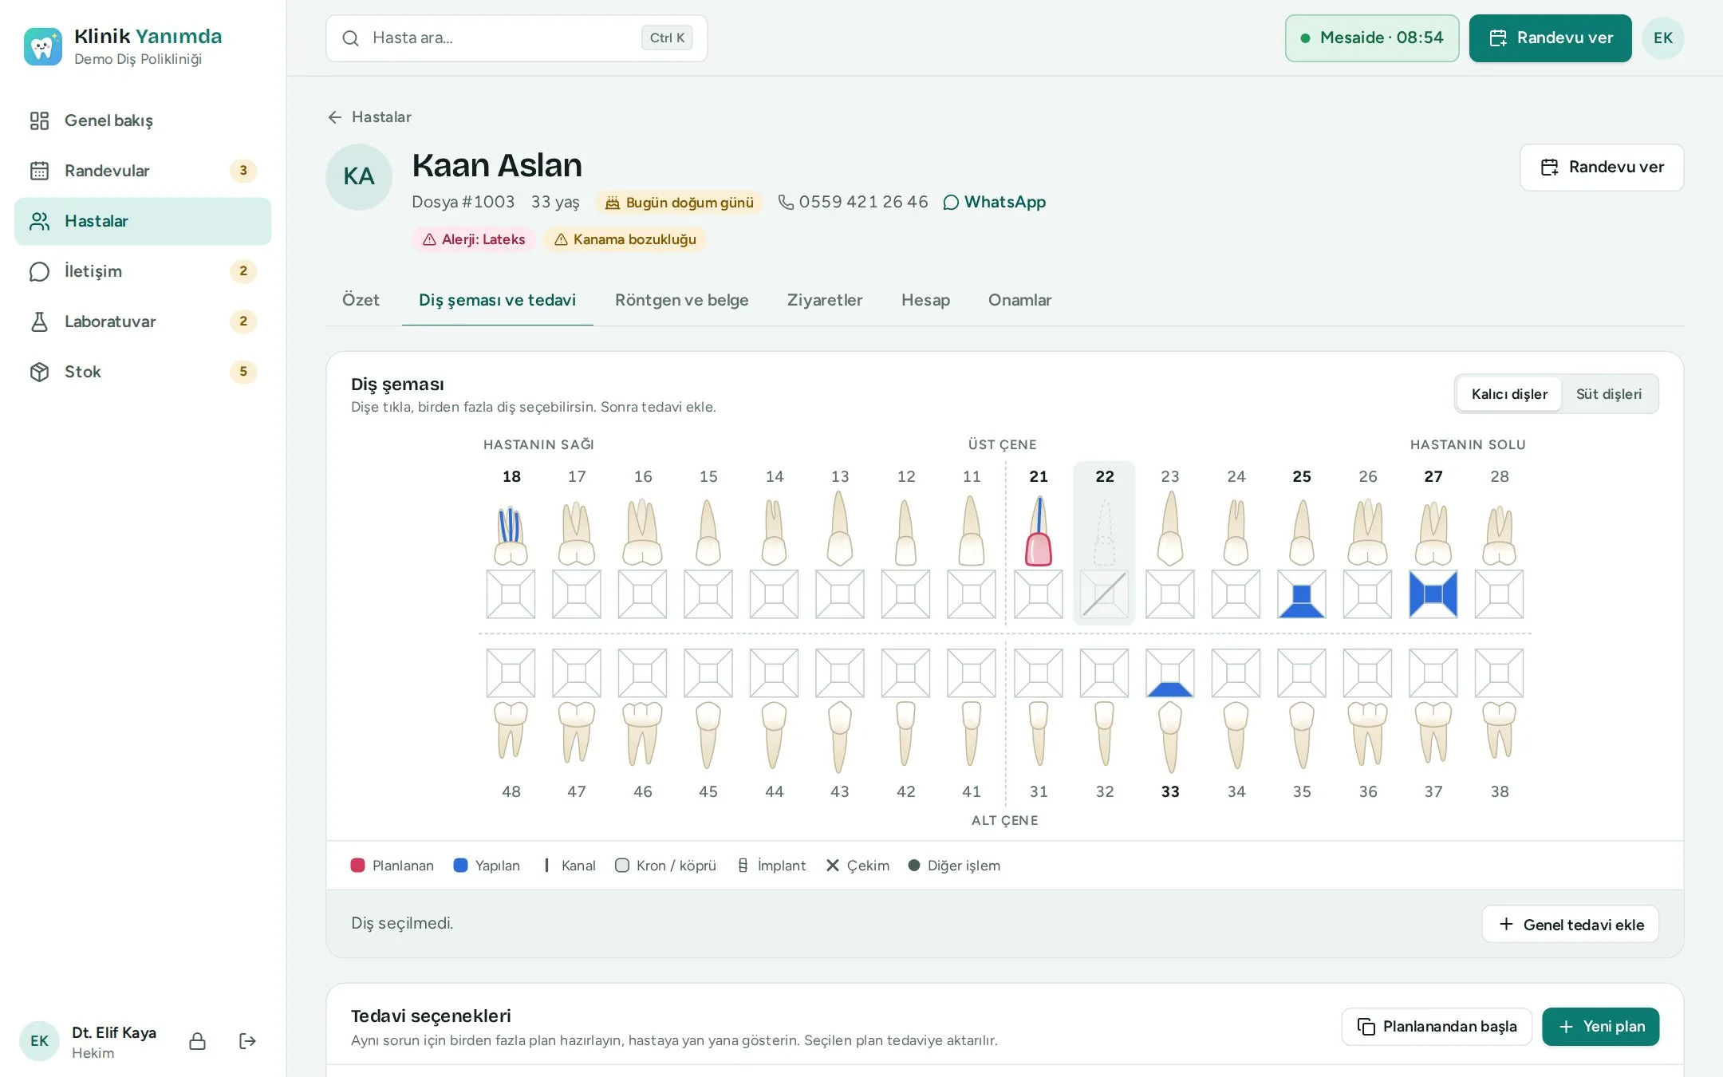
Task: Select lower incisor tooth 41
Action: click(x=971, y=734)
